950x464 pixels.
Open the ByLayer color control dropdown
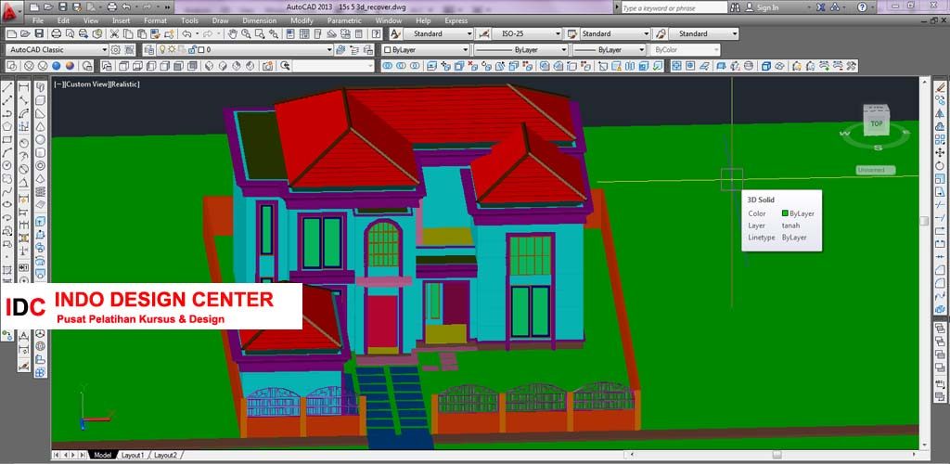(x=426, y=50)
